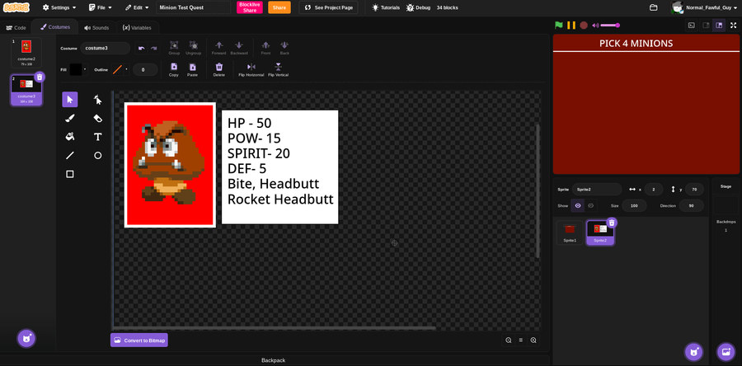Click the Blocklive Share button
Viewport: 742px width, 366px height.
pos(250,7)
